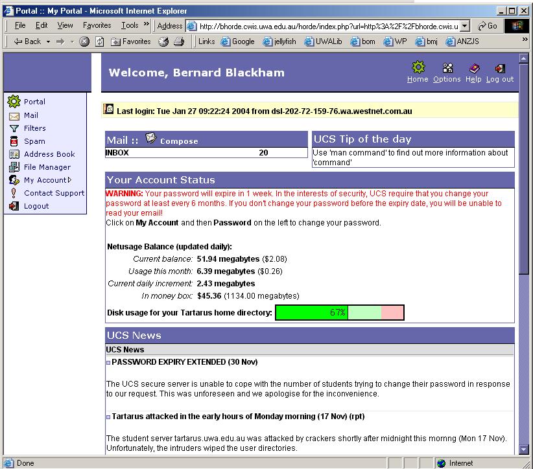Open the Spam jar icon
This screenshot has width=533, height=469.
coord(14,141)
